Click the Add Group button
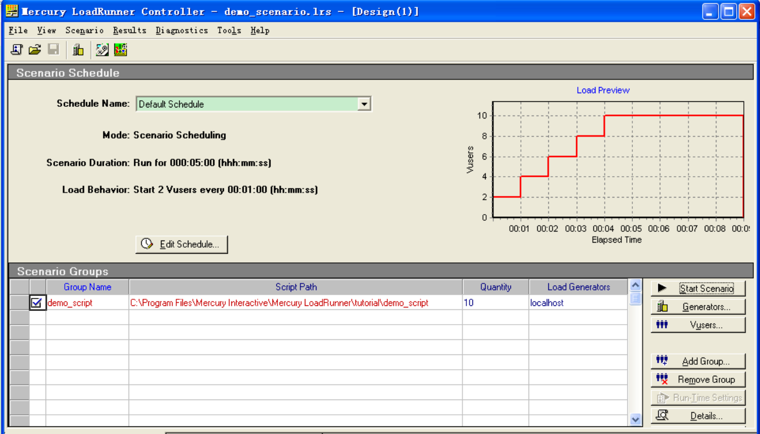The height and width of the screenshot is (434, 760). tap(698, 361)
